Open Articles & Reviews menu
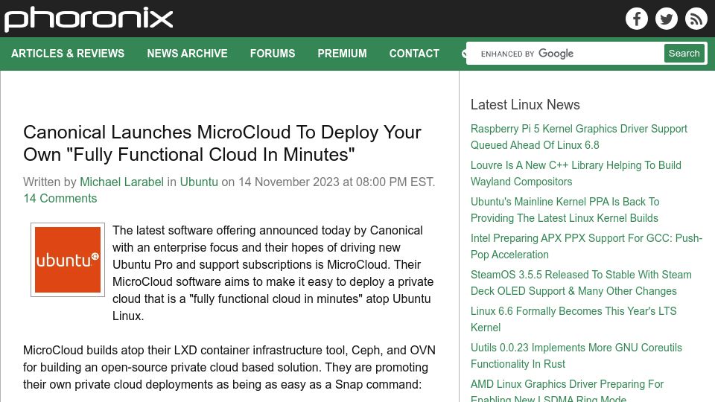715x402 pixels. 68,54
